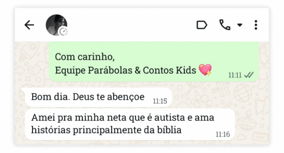
Task: Start a voice call with phone icon
Action: tap(225, 25)
